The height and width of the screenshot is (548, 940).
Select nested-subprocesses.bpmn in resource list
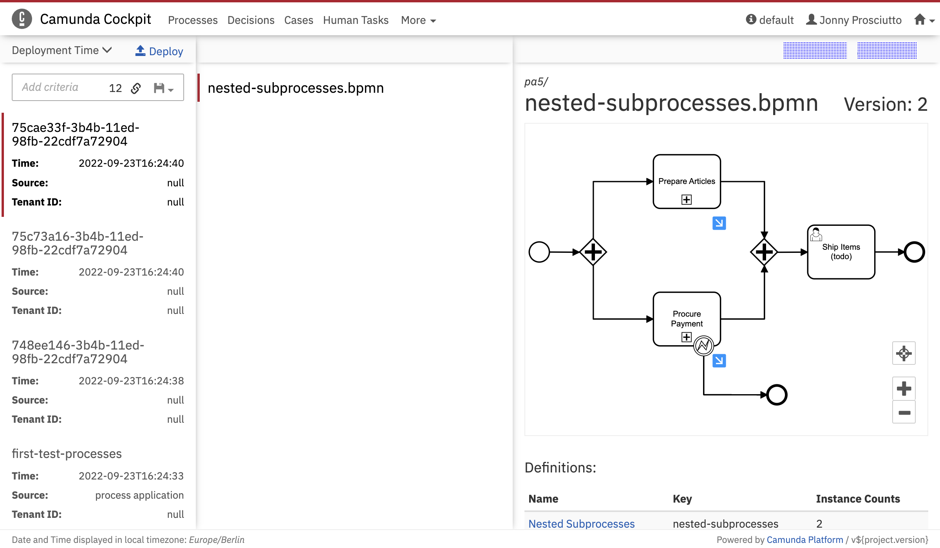pyautogui.click(x=296, y=88)
